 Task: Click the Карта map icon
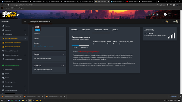[x=3, y=74]
